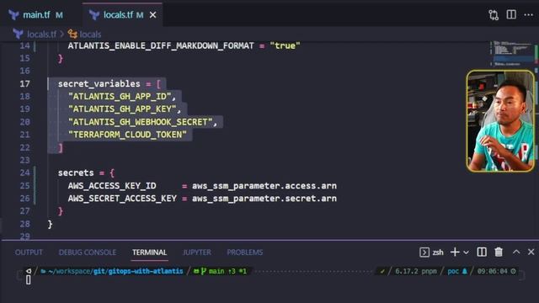The width and height of the screenshot is (539, 303).
Task: Click aws_ssm_parameter.secret.arn reference
Action: coord(264,199)
